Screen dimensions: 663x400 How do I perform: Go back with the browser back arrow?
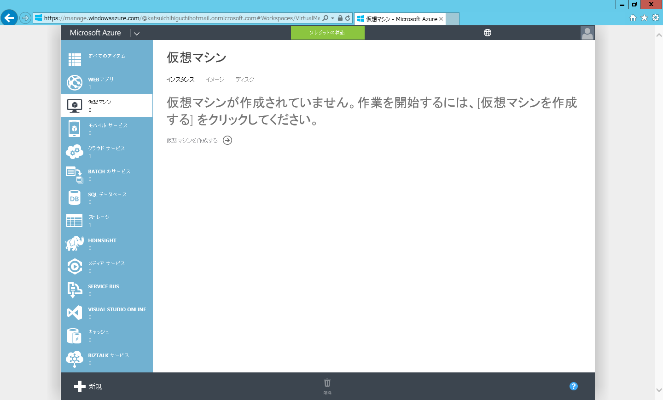[x=9, y=18]
